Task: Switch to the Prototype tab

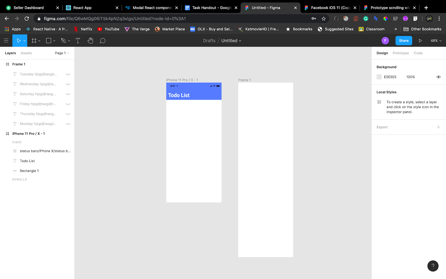Action: [x=401, y=53]
